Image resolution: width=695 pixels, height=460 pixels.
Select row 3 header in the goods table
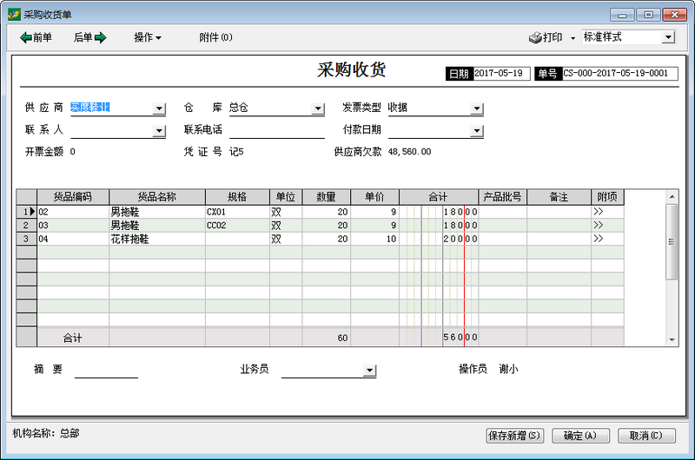coord(27,239)
